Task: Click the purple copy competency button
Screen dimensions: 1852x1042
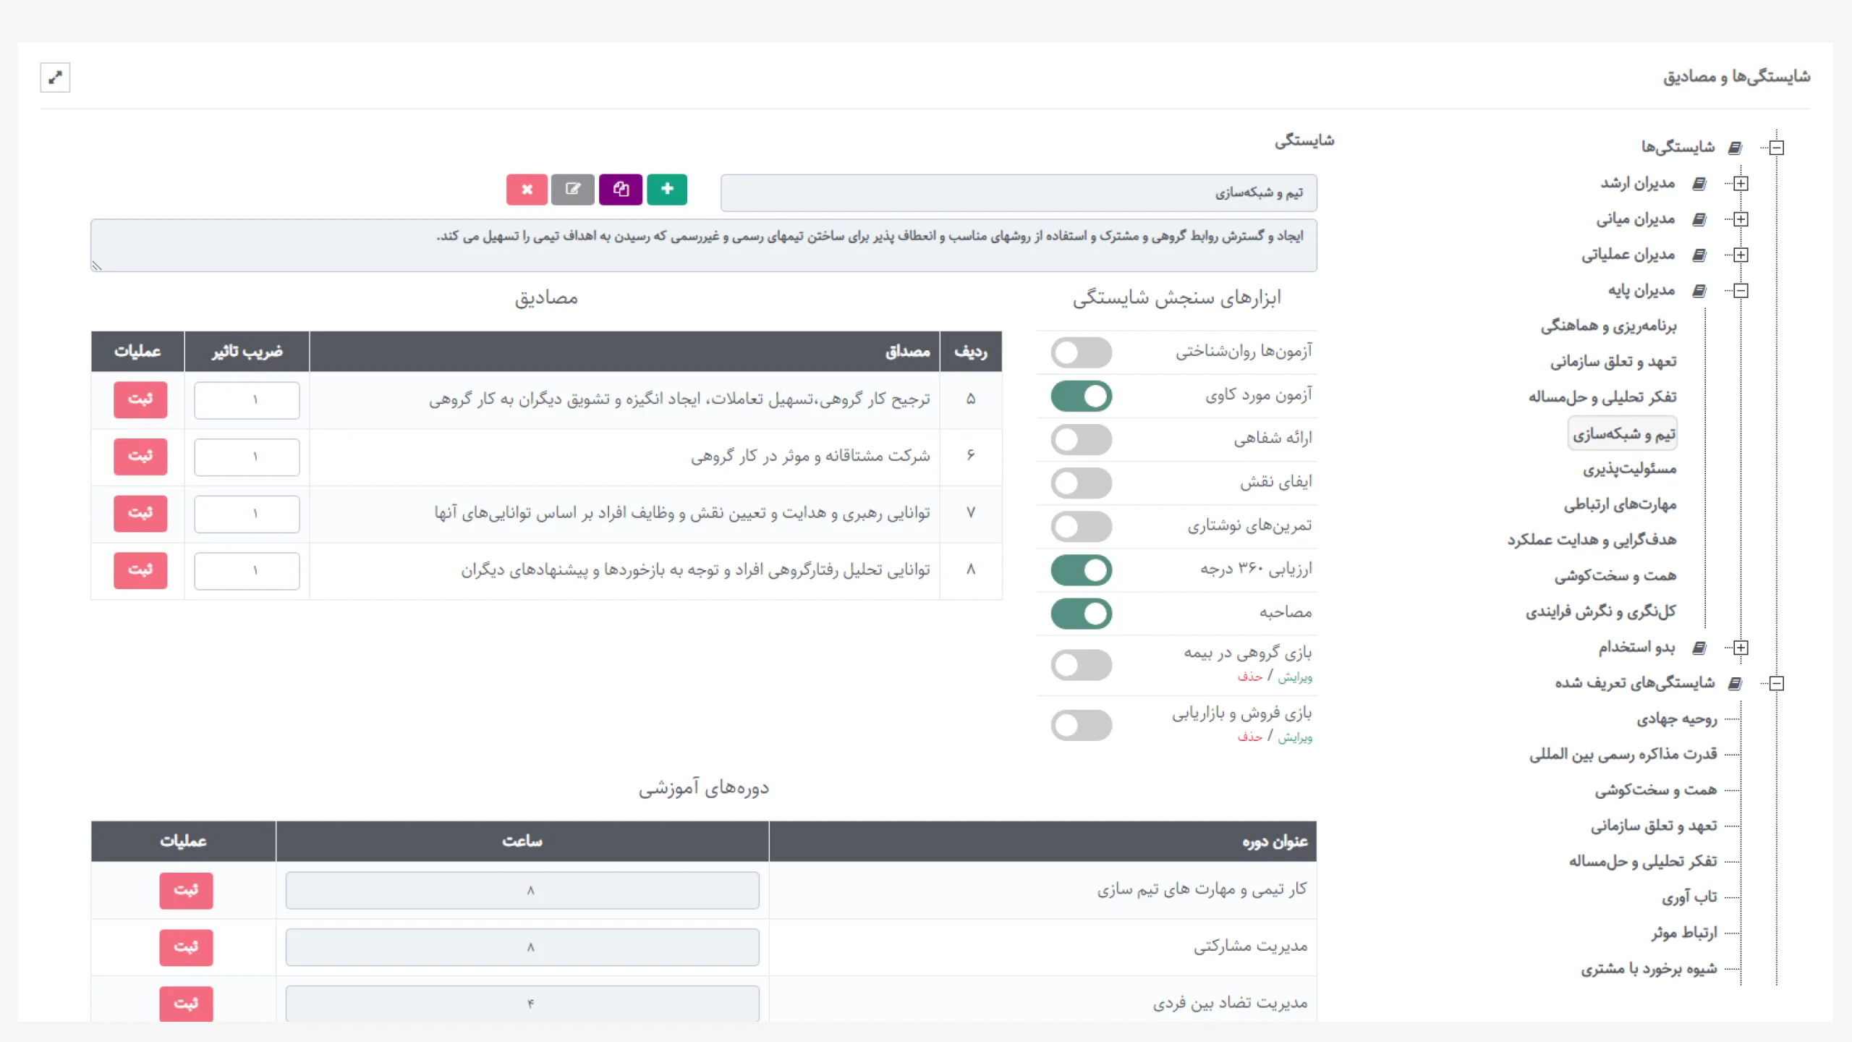Action: [620, 190]
